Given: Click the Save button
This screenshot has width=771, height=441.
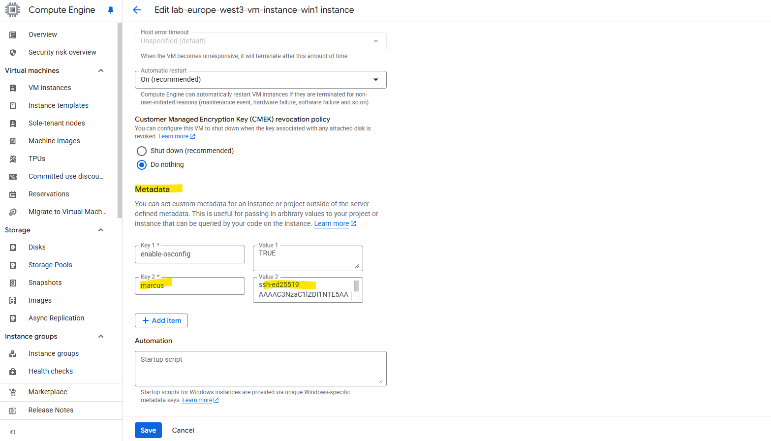Looking at the screenshot, I should pos(148,430).
